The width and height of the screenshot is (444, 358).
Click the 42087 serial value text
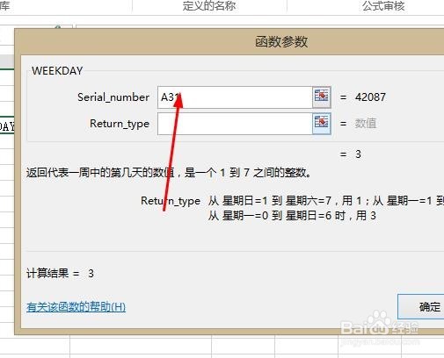370,97
